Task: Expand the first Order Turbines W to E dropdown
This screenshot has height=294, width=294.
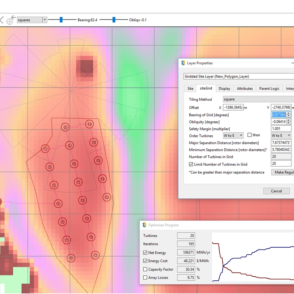Action: (x=233, y=136)
